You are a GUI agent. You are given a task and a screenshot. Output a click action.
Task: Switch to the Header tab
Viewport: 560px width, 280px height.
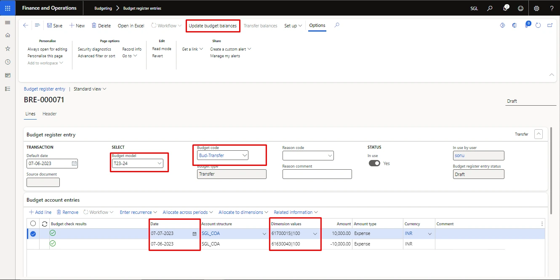(x=50, y=114)
